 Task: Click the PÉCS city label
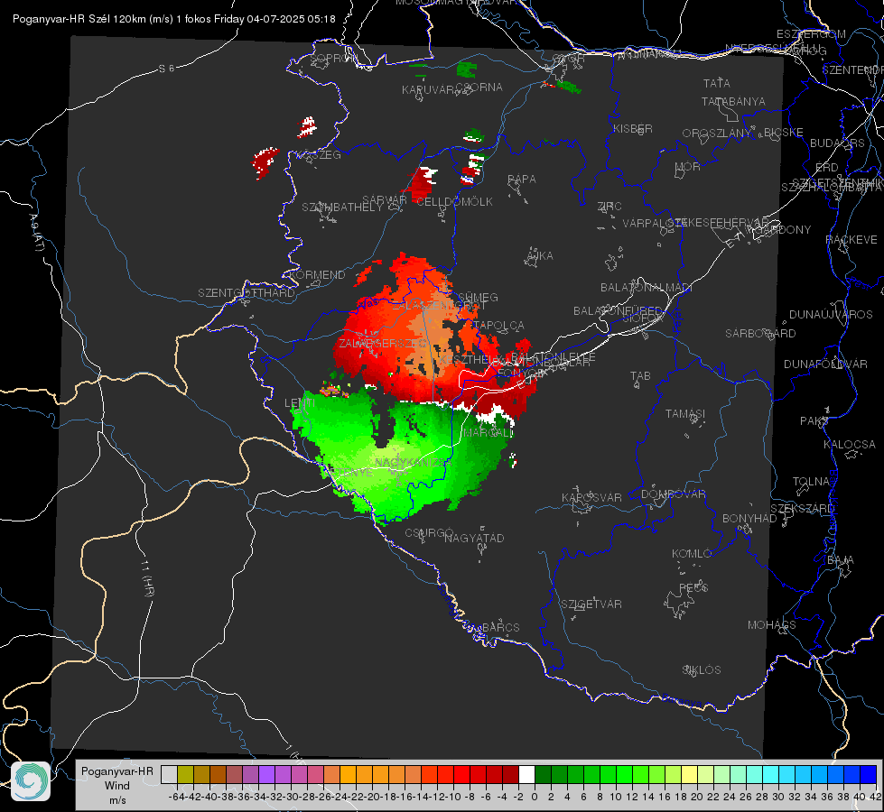pos(693,587)
